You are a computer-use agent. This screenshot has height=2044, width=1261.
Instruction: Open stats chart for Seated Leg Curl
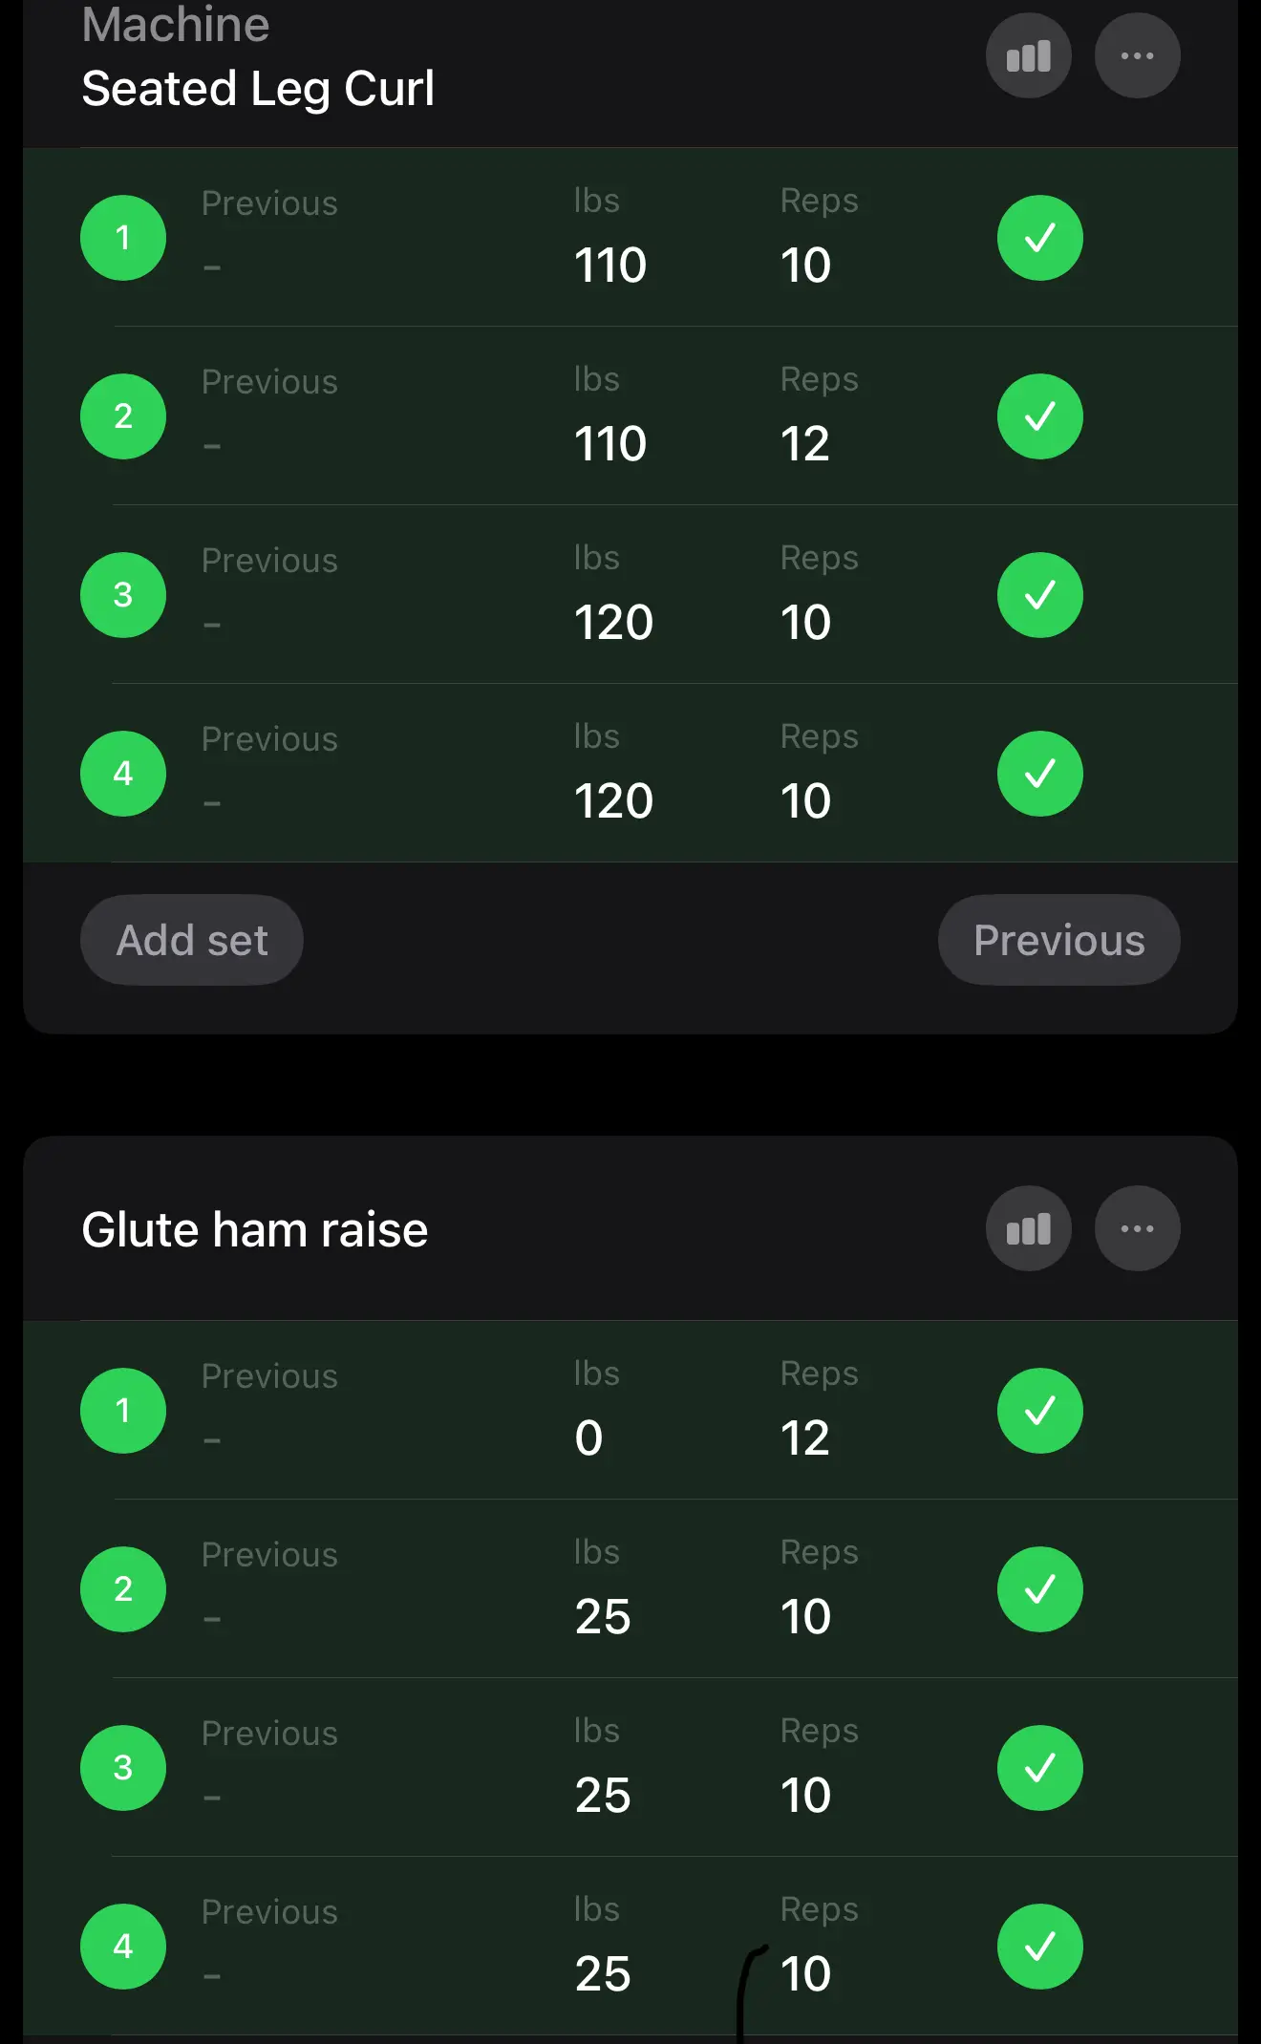coord(1028,56)
